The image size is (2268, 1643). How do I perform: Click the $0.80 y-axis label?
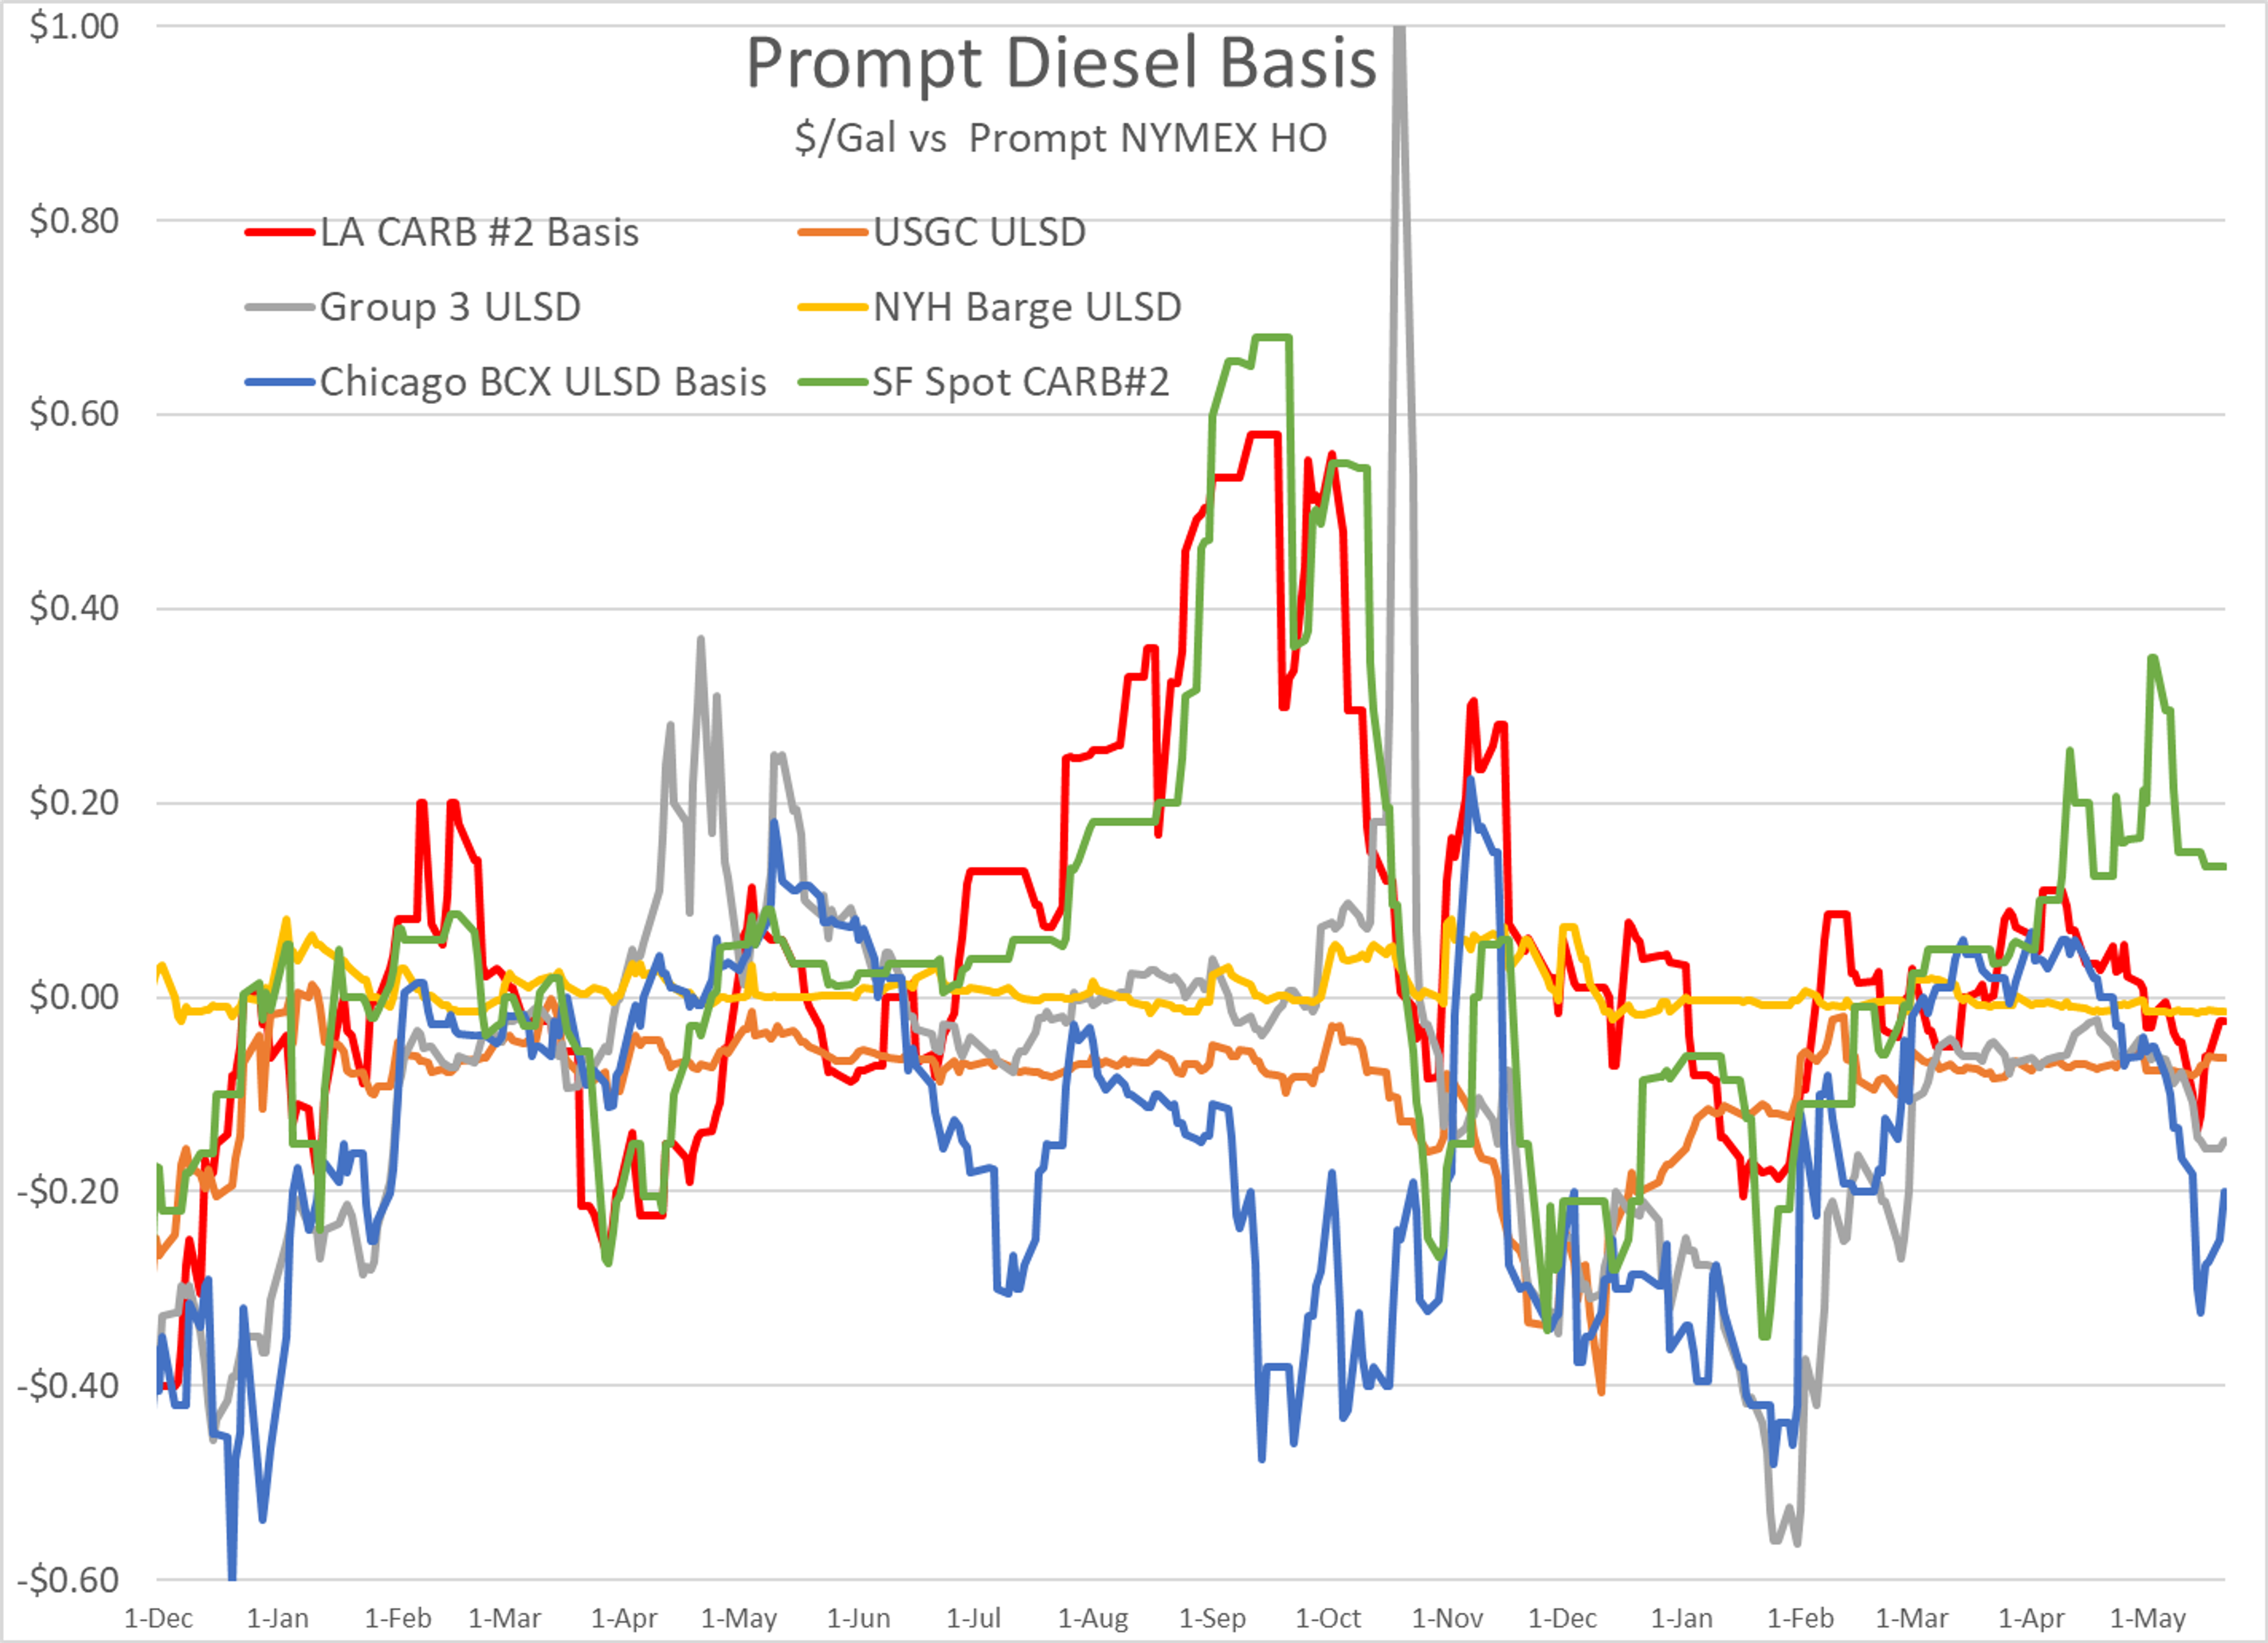click(x=74, y=220)
